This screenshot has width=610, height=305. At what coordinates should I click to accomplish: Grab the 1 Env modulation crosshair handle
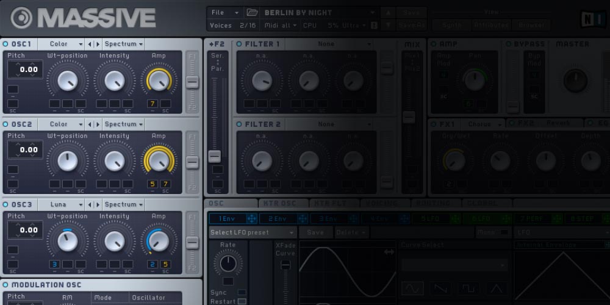click(x=252, y=218)
